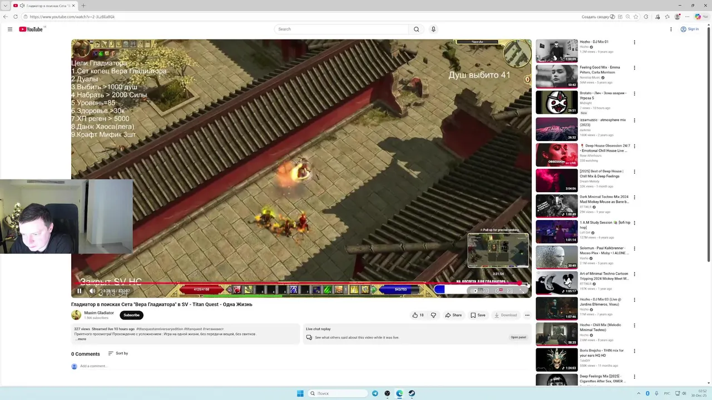Close the YouTube browser tab
Image resolution: width=712 pixels, height=400 pixels.
click(73, 6)
